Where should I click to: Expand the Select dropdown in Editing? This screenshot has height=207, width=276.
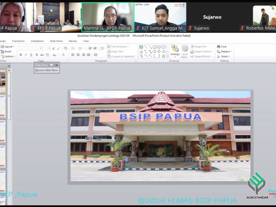click(224, 56)
